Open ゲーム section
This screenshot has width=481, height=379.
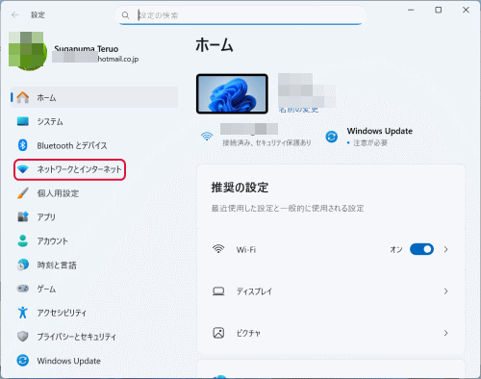94,289
